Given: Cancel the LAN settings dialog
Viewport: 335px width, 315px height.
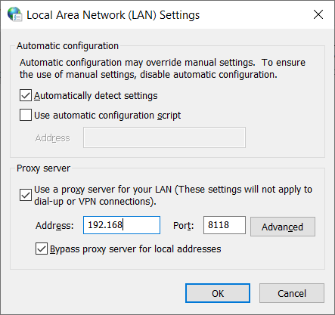Looking at the screenshot, I should [x=292, y=293].
